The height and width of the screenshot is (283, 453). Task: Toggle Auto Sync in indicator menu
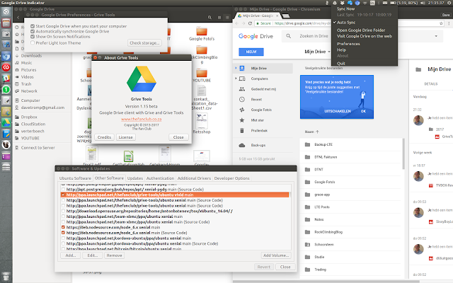coord(346,22)
